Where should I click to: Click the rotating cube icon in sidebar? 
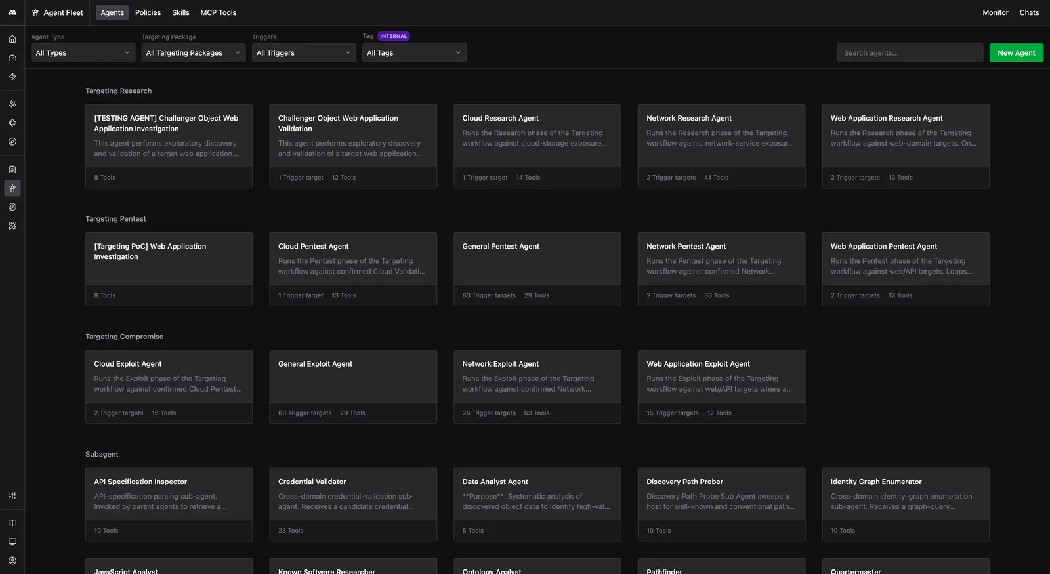pyautogui.click(x=12, y=123)
